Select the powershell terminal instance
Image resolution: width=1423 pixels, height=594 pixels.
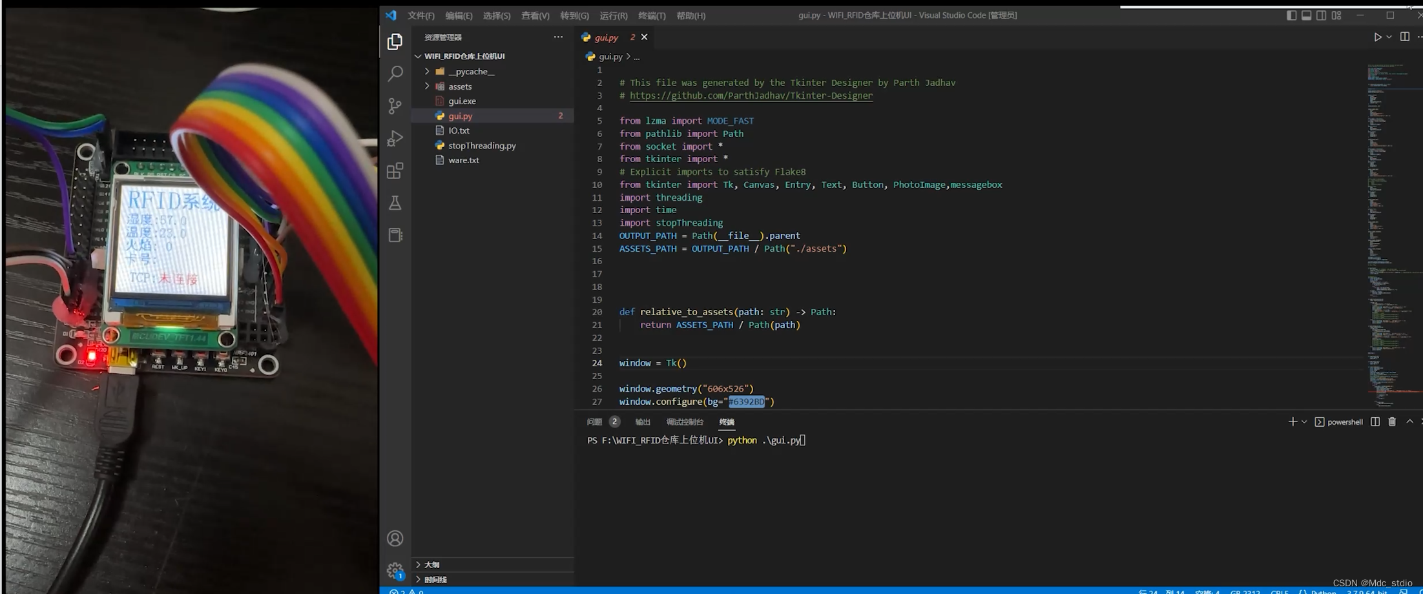click(x=1338, y=422)
